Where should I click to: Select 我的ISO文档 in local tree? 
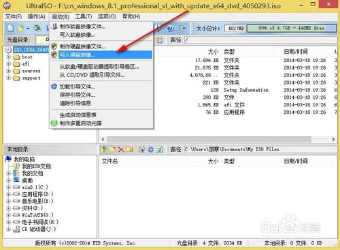(x=37, y=166)
